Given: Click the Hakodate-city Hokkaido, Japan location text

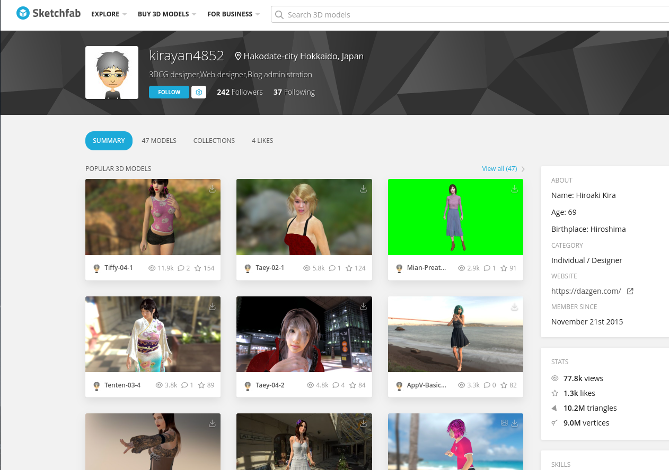Looking at the screenshot, I should pyautogui.click(x=303, y=56).
